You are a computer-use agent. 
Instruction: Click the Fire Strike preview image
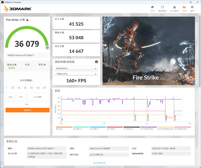pyautogui.click(x=148, y=51)
